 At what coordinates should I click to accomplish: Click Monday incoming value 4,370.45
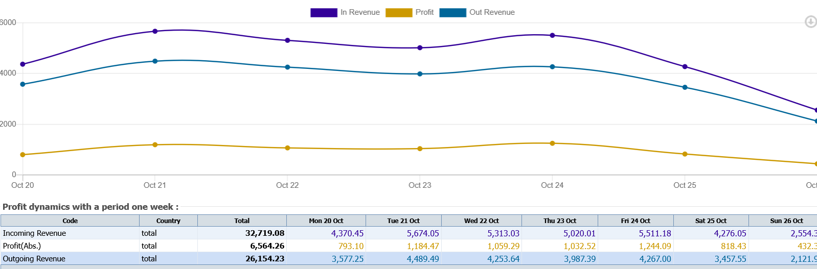pyautogui.click(x=348, y=233)
